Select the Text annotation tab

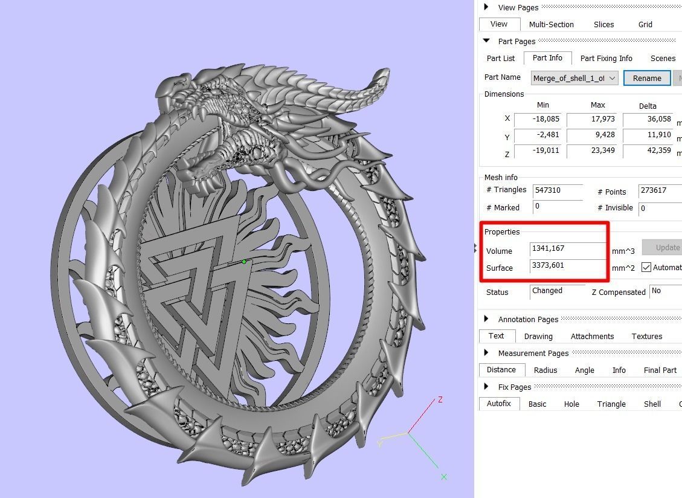coord(497,335)
